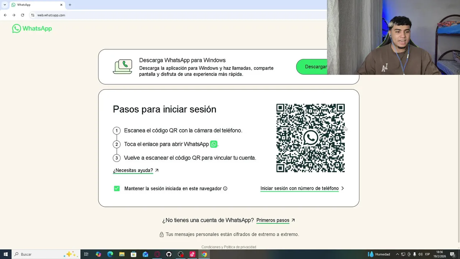Click the Buscar taskbar search box
This screenshot has width=460, height=259.
(46, 254)
